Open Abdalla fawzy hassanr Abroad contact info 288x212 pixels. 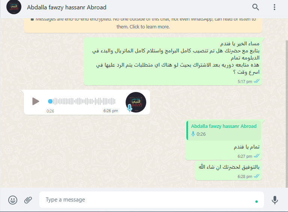pyautogui.click(x=67, y=7)
